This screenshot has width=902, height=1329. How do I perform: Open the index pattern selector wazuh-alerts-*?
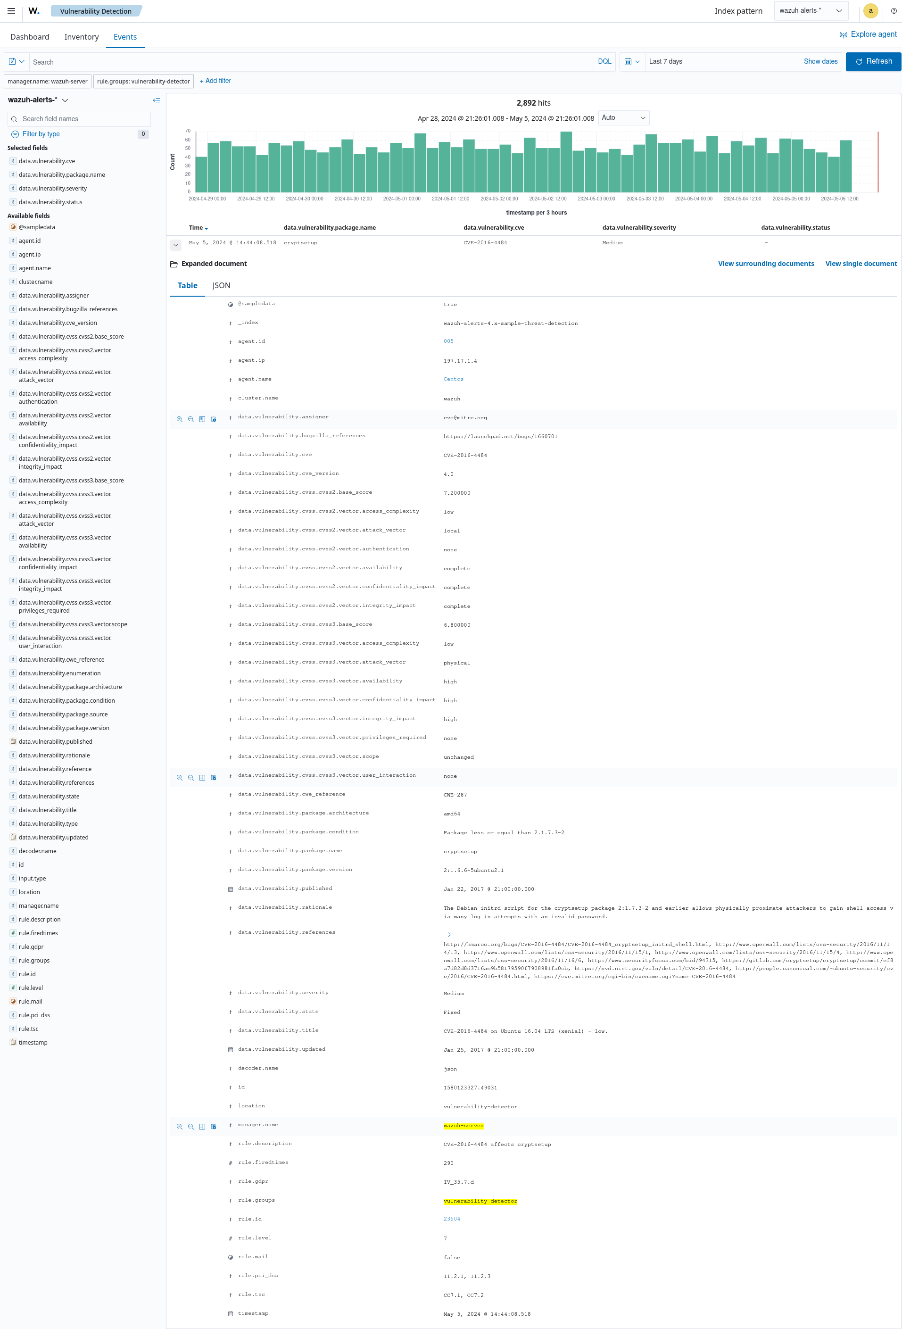click(x=811, y=10)
